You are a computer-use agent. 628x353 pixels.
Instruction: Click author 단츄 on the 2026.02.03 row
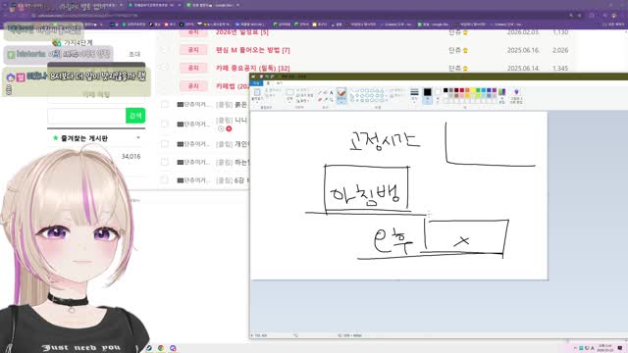click(x=454, y=32)
